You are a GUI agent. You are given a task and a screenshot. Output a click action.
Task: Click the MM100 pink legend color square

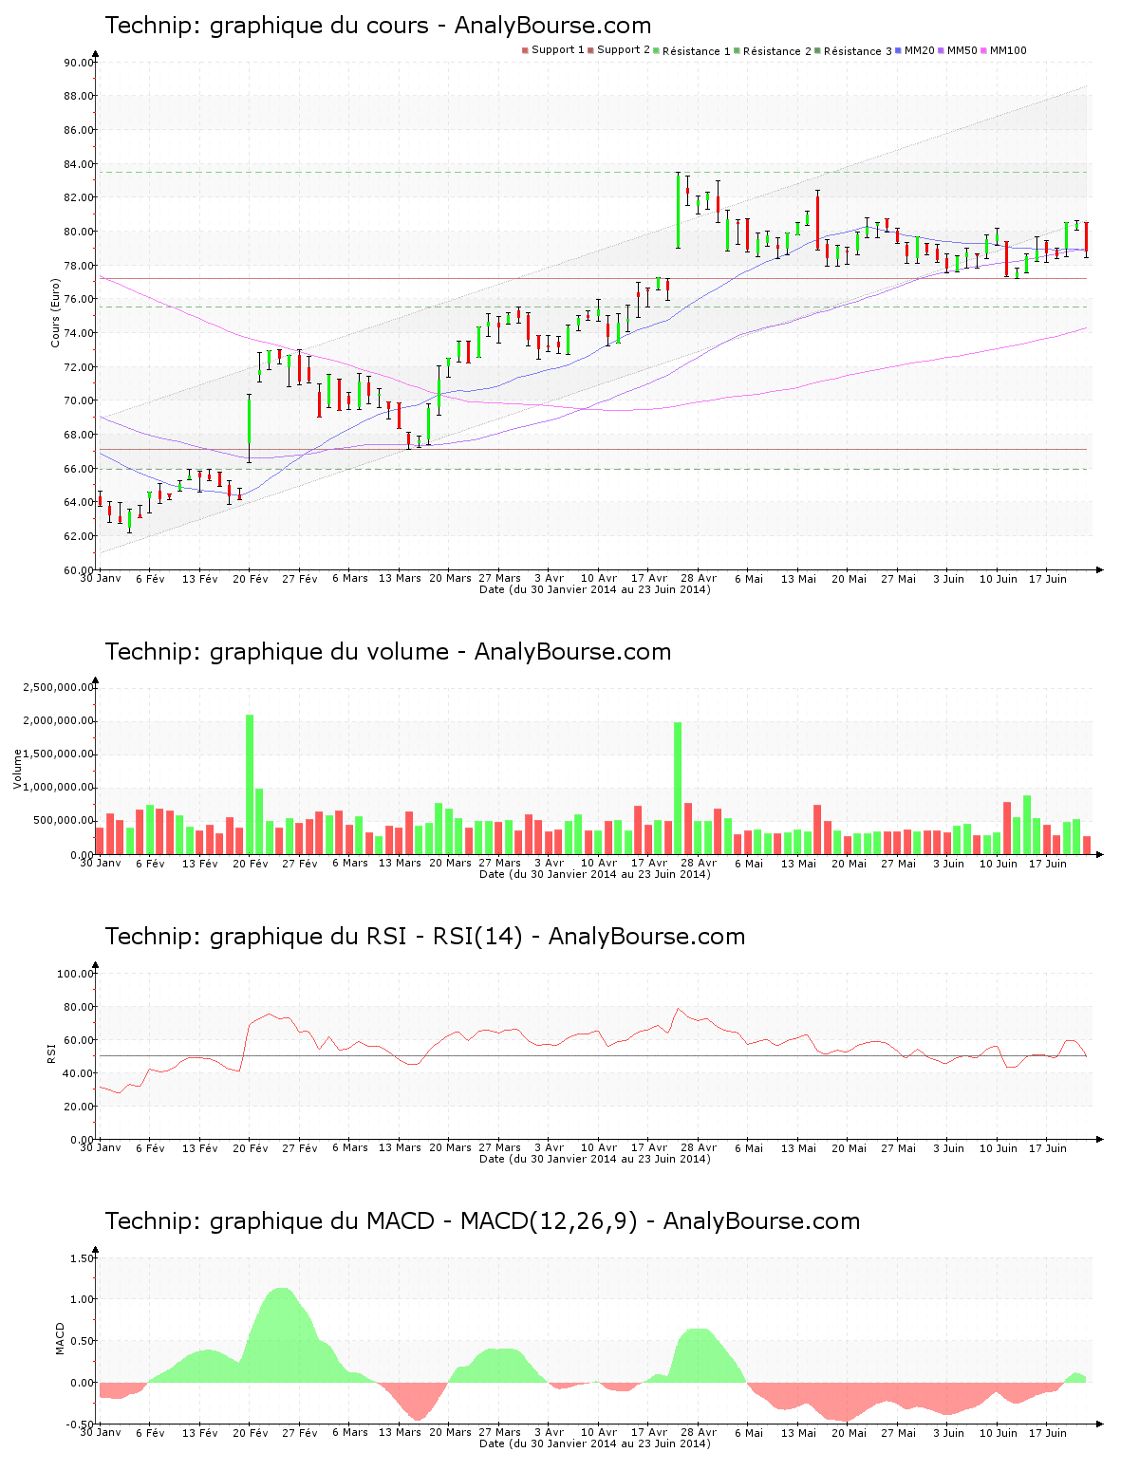(x=983, y=50)
